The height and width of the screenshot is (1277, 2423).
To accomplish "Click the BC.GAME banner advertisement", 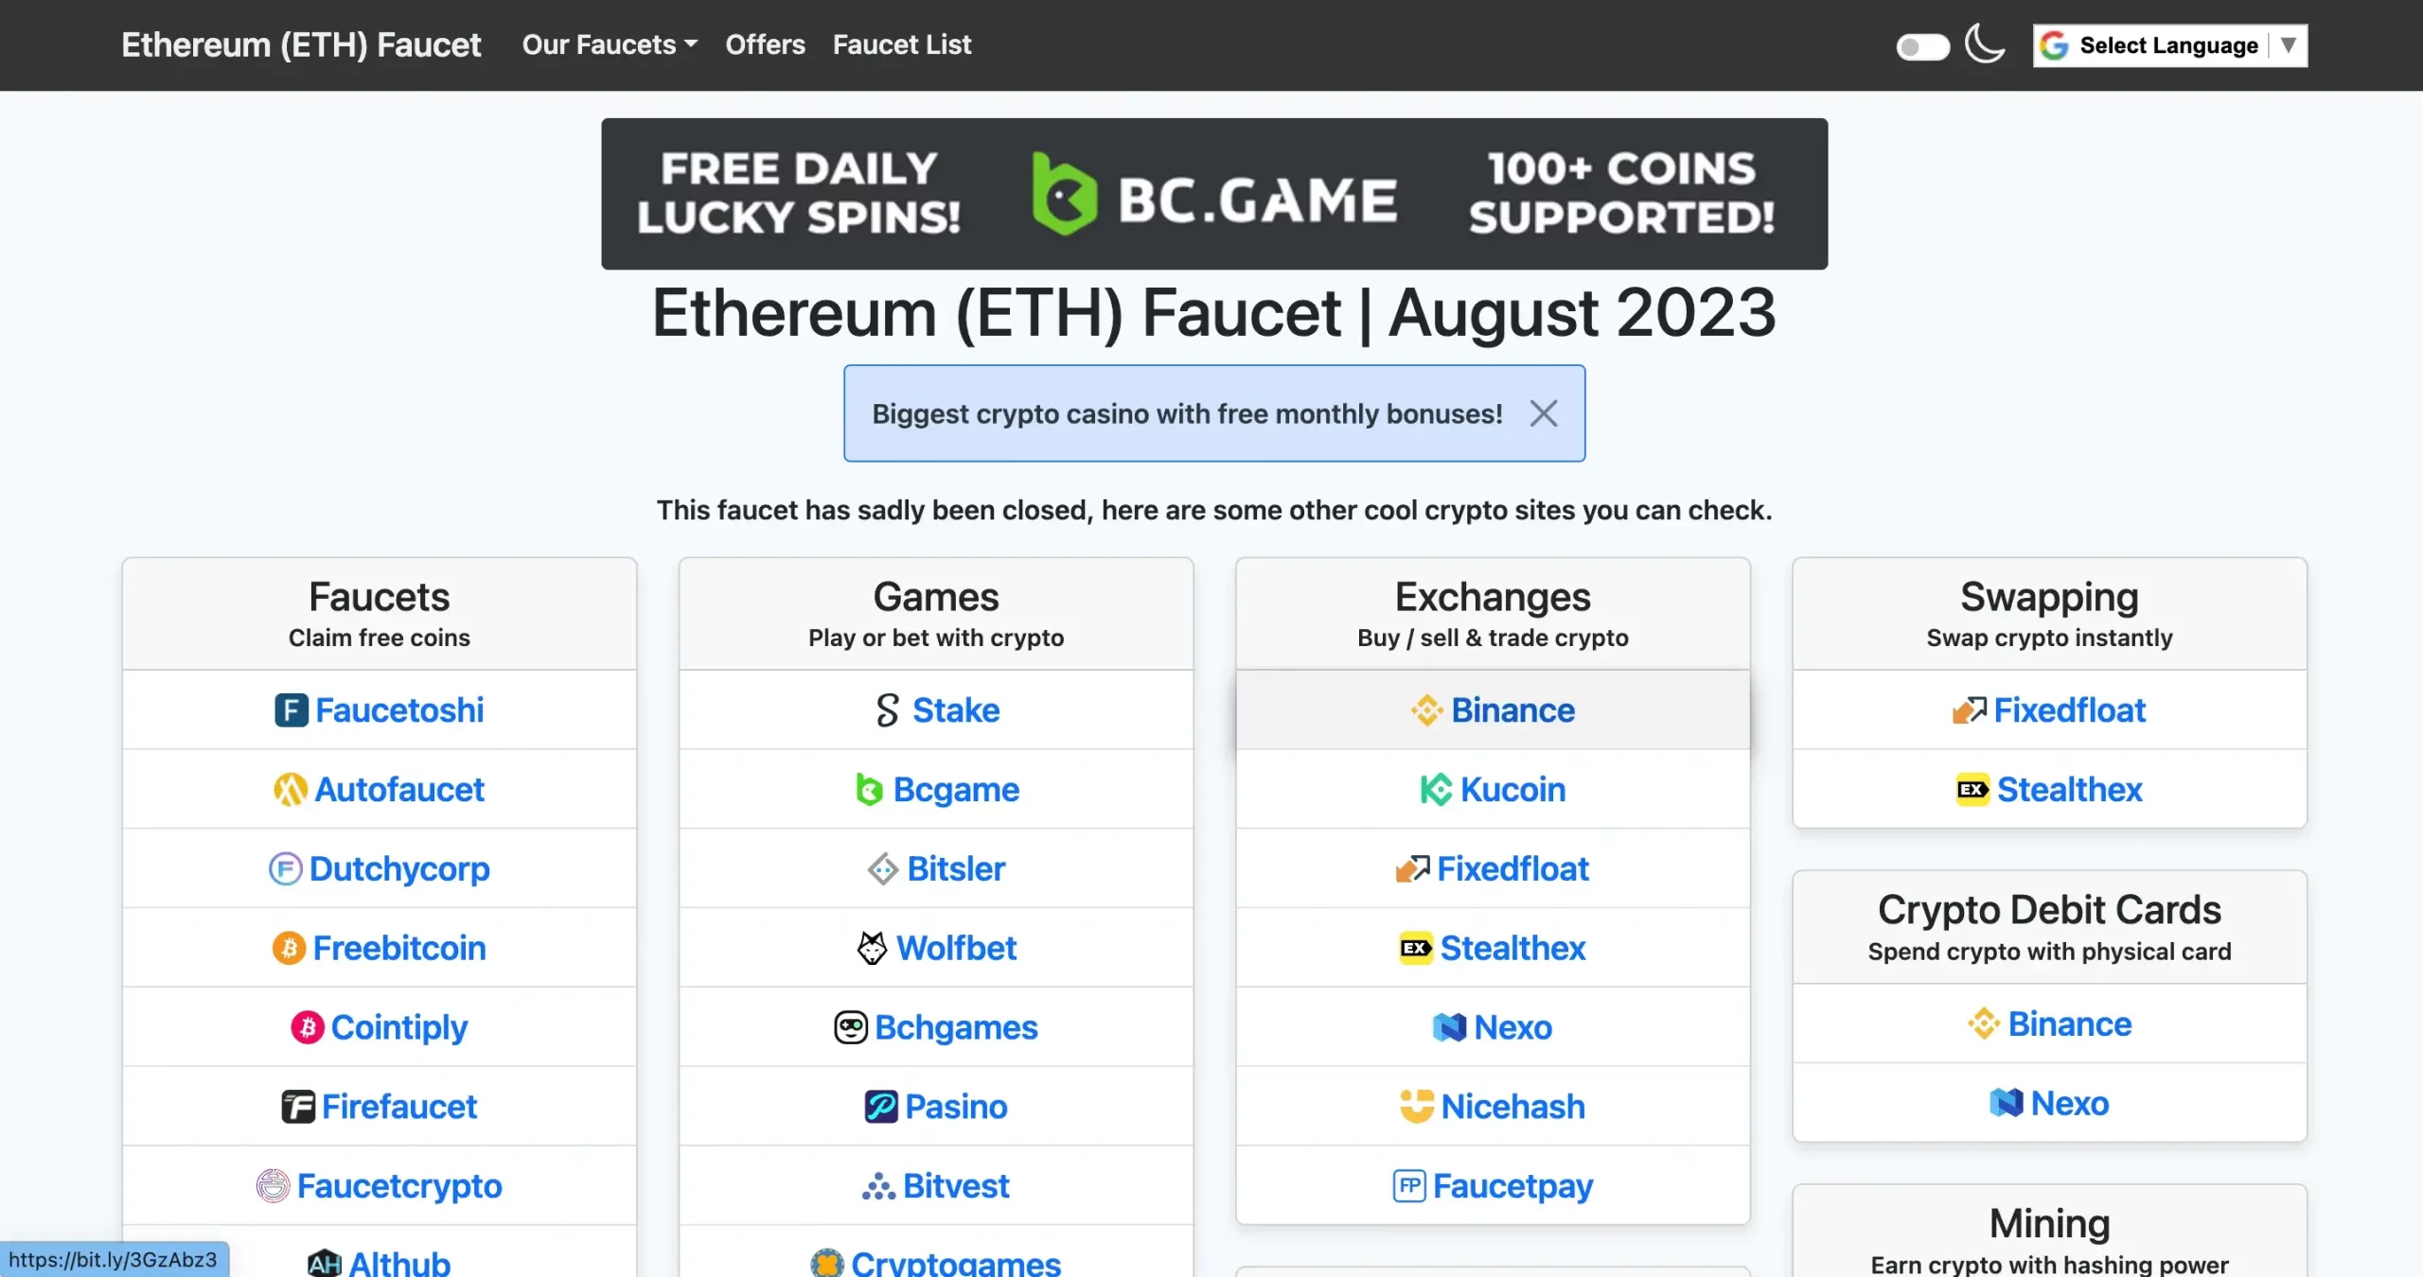I will coord(1214,194).
